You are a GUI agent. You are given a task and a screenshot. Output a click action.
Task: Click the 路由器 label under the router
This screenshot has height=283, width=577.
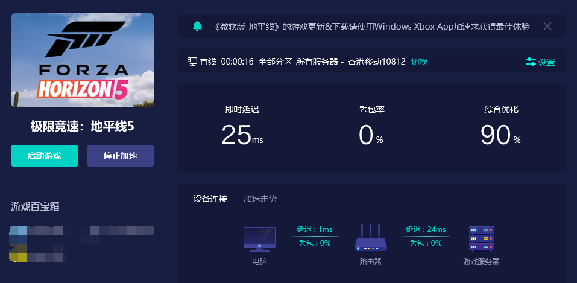pyautogui.click(x=371, y=262)
